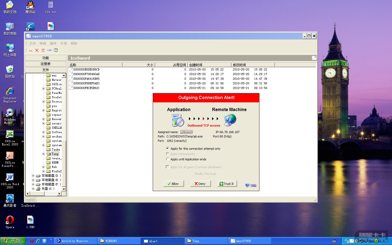Switch to the 注册表 side panel tab
The image size is (392, 245).
click(x=45, y=64)
